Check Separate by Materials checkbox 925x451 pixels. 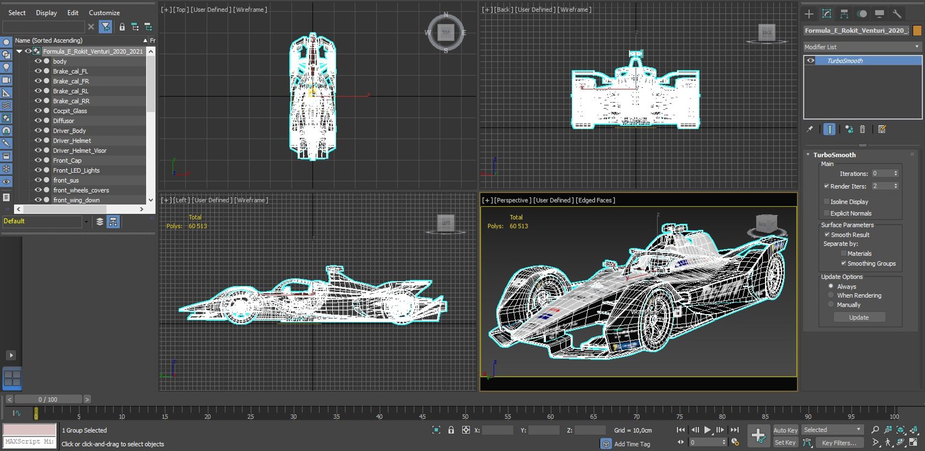coord(844,253)
